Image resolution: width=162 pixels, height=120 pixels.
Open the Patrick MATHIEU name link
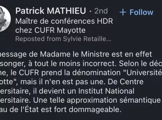51,11
